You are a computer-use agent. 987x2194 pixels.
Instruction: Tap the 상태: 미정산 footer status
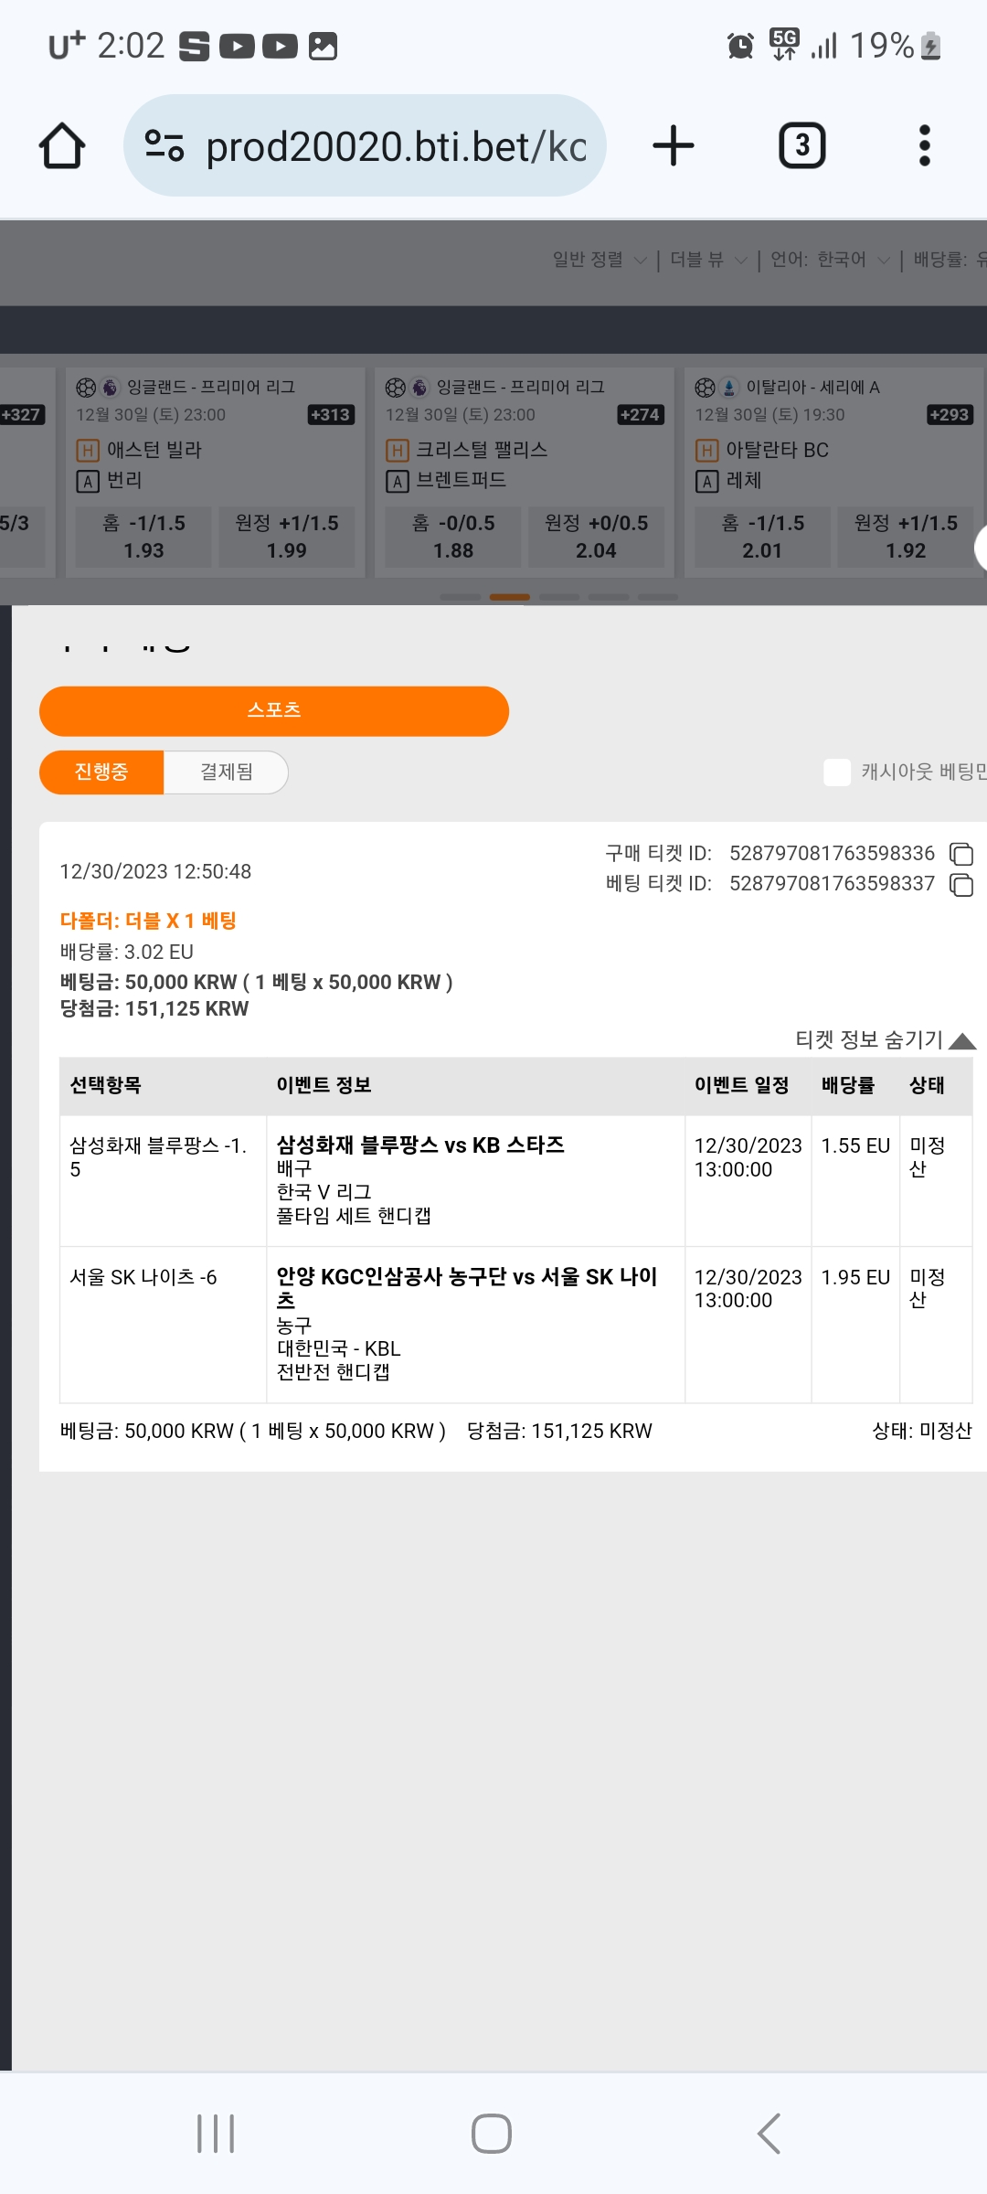tap(922, 1431)
